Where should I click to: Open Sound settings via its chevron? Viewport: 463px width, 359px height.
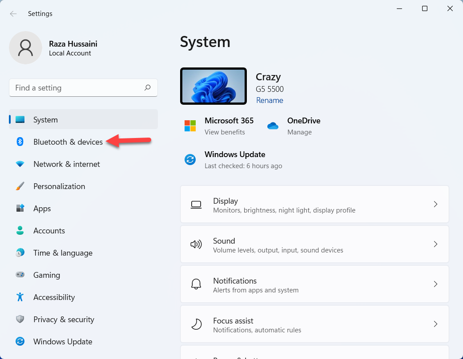[435, 244]
